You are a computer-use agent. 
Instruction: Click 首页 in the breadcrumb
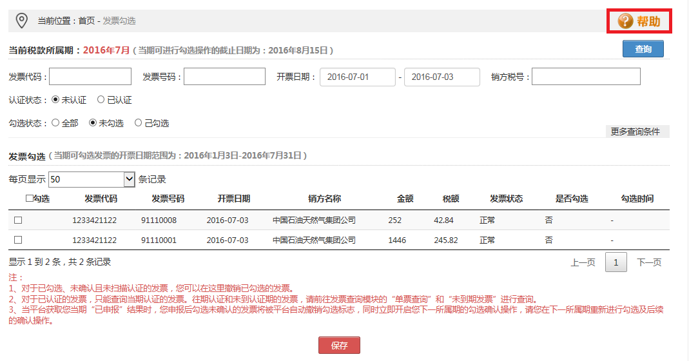(86, 21)
